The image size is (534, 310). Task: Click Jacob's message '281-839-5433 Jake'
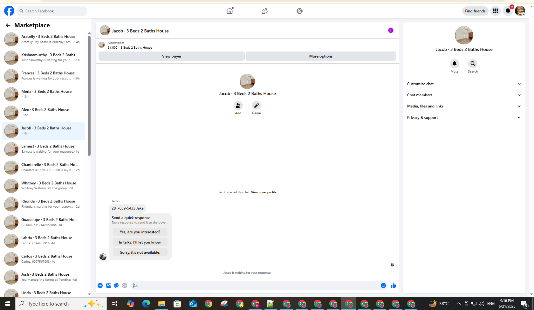(127, 208)
